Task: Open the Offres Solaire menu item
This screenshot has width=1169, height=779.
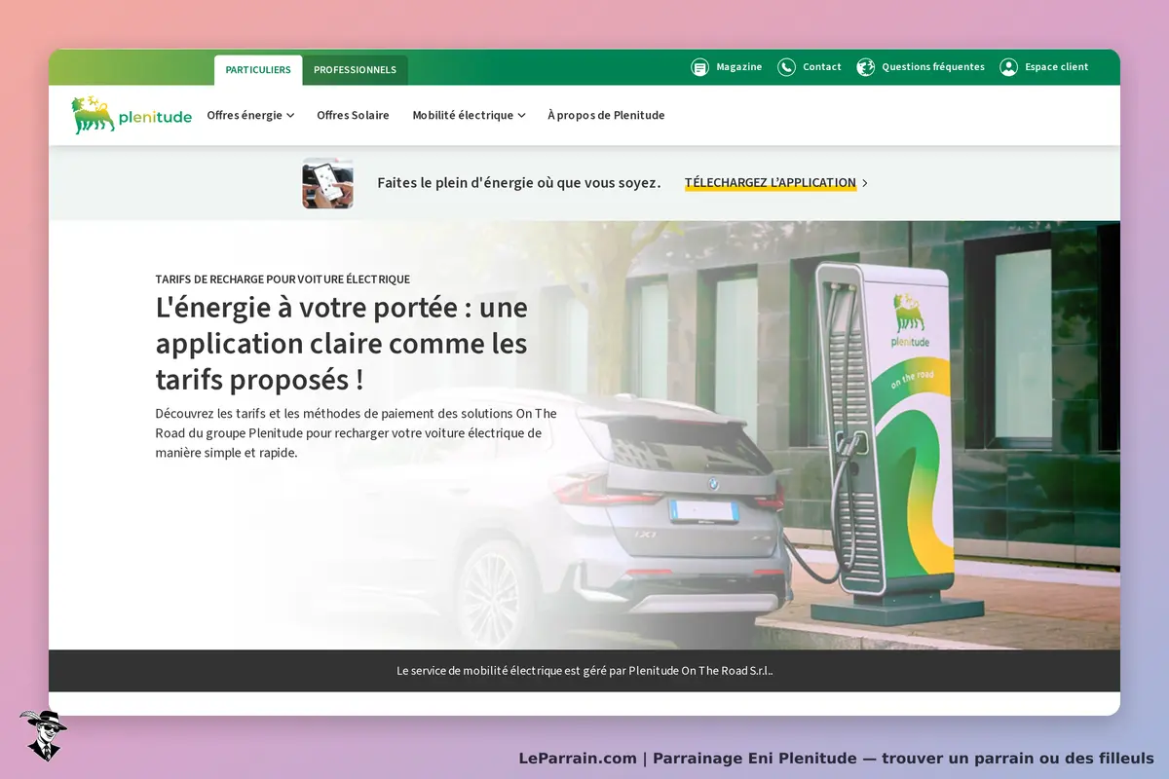Action: click(x=353, y=115)
